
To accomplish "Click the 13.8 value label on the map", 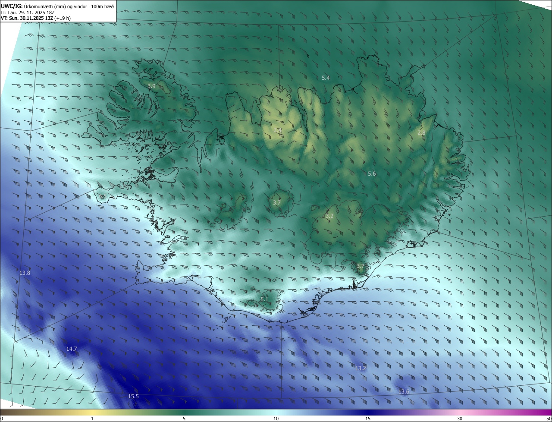I will tap(25, 273).
